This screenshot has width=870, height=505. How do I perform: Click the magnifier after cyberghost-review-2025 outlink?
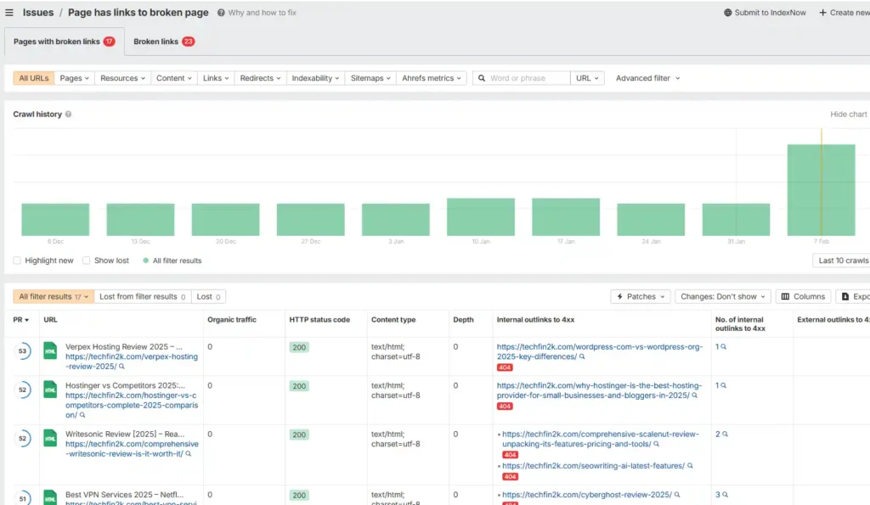click(677, 495)
